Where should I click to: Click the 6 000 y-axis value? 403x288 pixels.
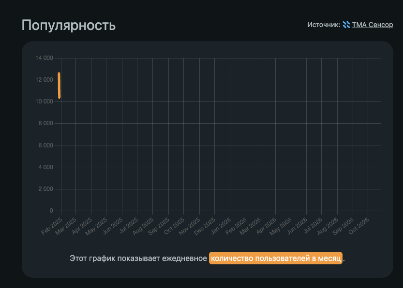point(46,145)
